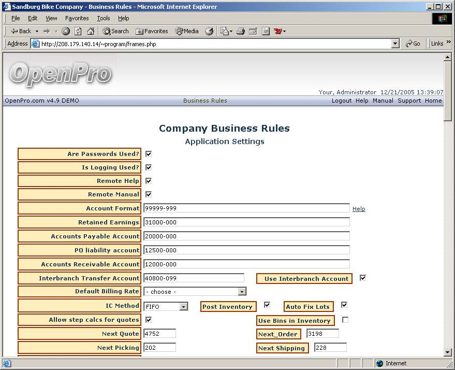This screenshot has width=455, height=370.
Task: Open the Tools menu
Action: point(104,18)
